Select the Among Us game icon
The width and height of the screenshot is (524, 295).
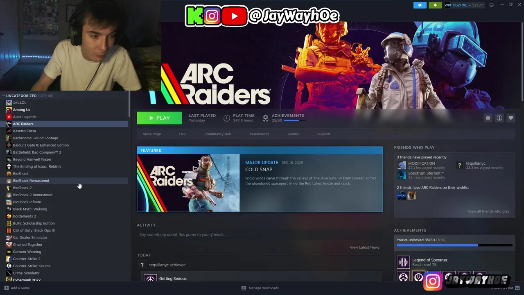[x=9, y=110]
